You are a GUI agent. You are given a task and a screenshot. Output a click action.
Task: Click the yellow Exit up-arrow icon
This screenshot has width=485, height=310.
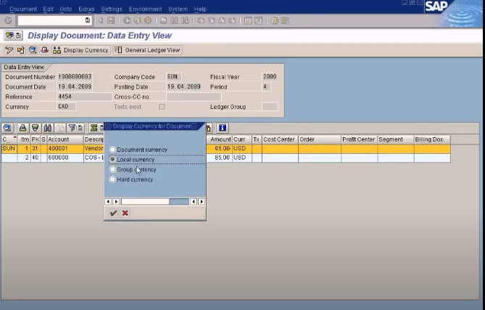[x=137, y=21]
